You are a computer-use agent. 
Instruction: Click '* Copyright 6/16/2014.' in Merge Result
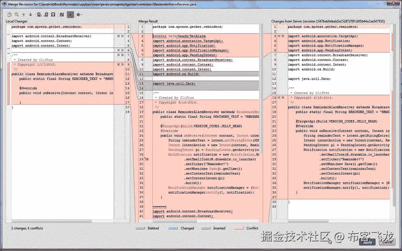[176, 102]
